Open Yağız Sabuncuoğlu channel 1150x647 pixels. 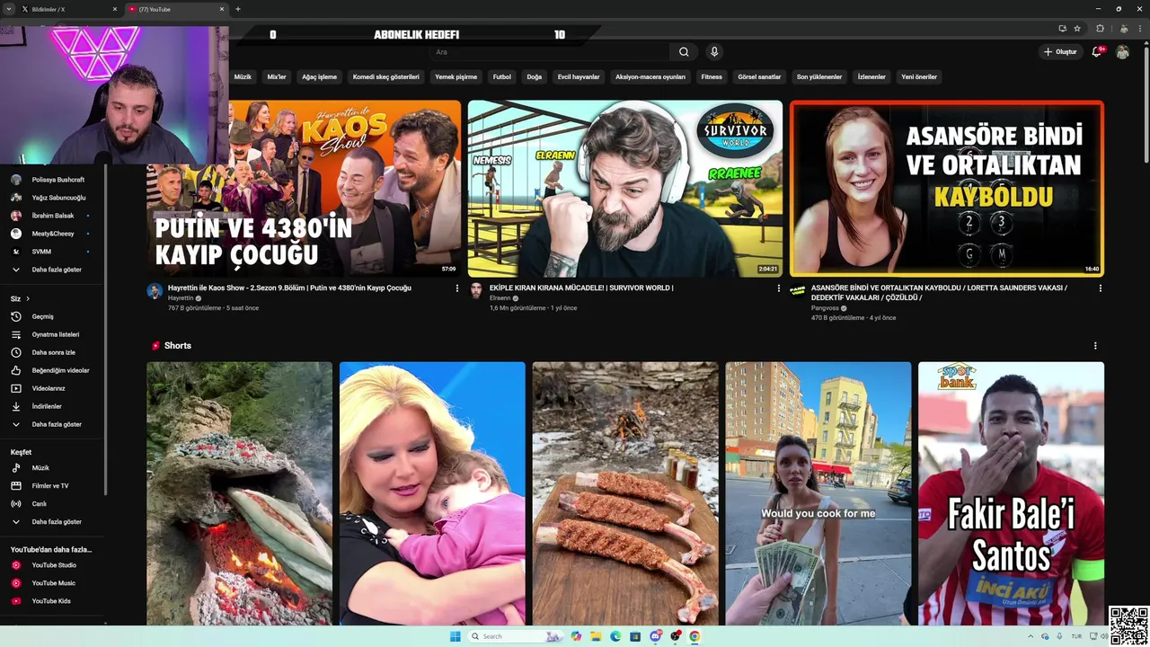pyautogui.click(x=57, y=198)
